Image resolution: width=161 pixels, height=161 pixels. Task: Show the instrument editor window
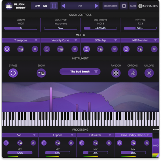[41, 73]
